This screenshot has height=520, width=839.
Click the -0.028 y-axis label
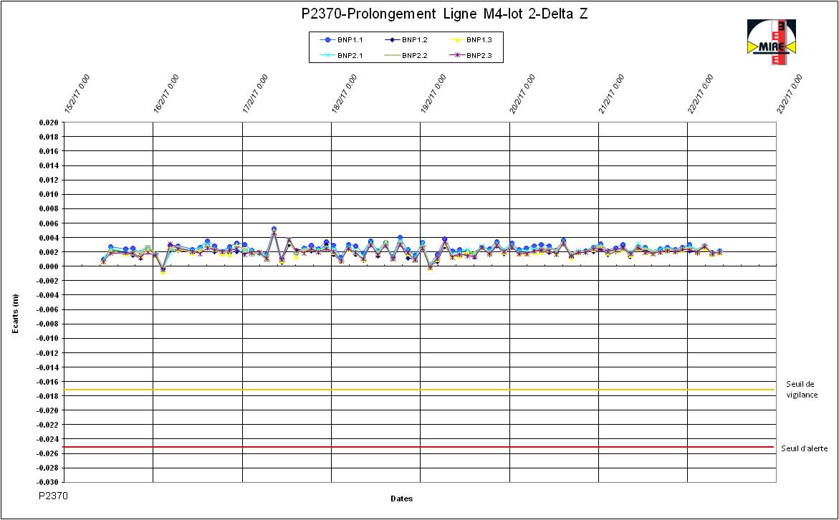pos(49,468)
